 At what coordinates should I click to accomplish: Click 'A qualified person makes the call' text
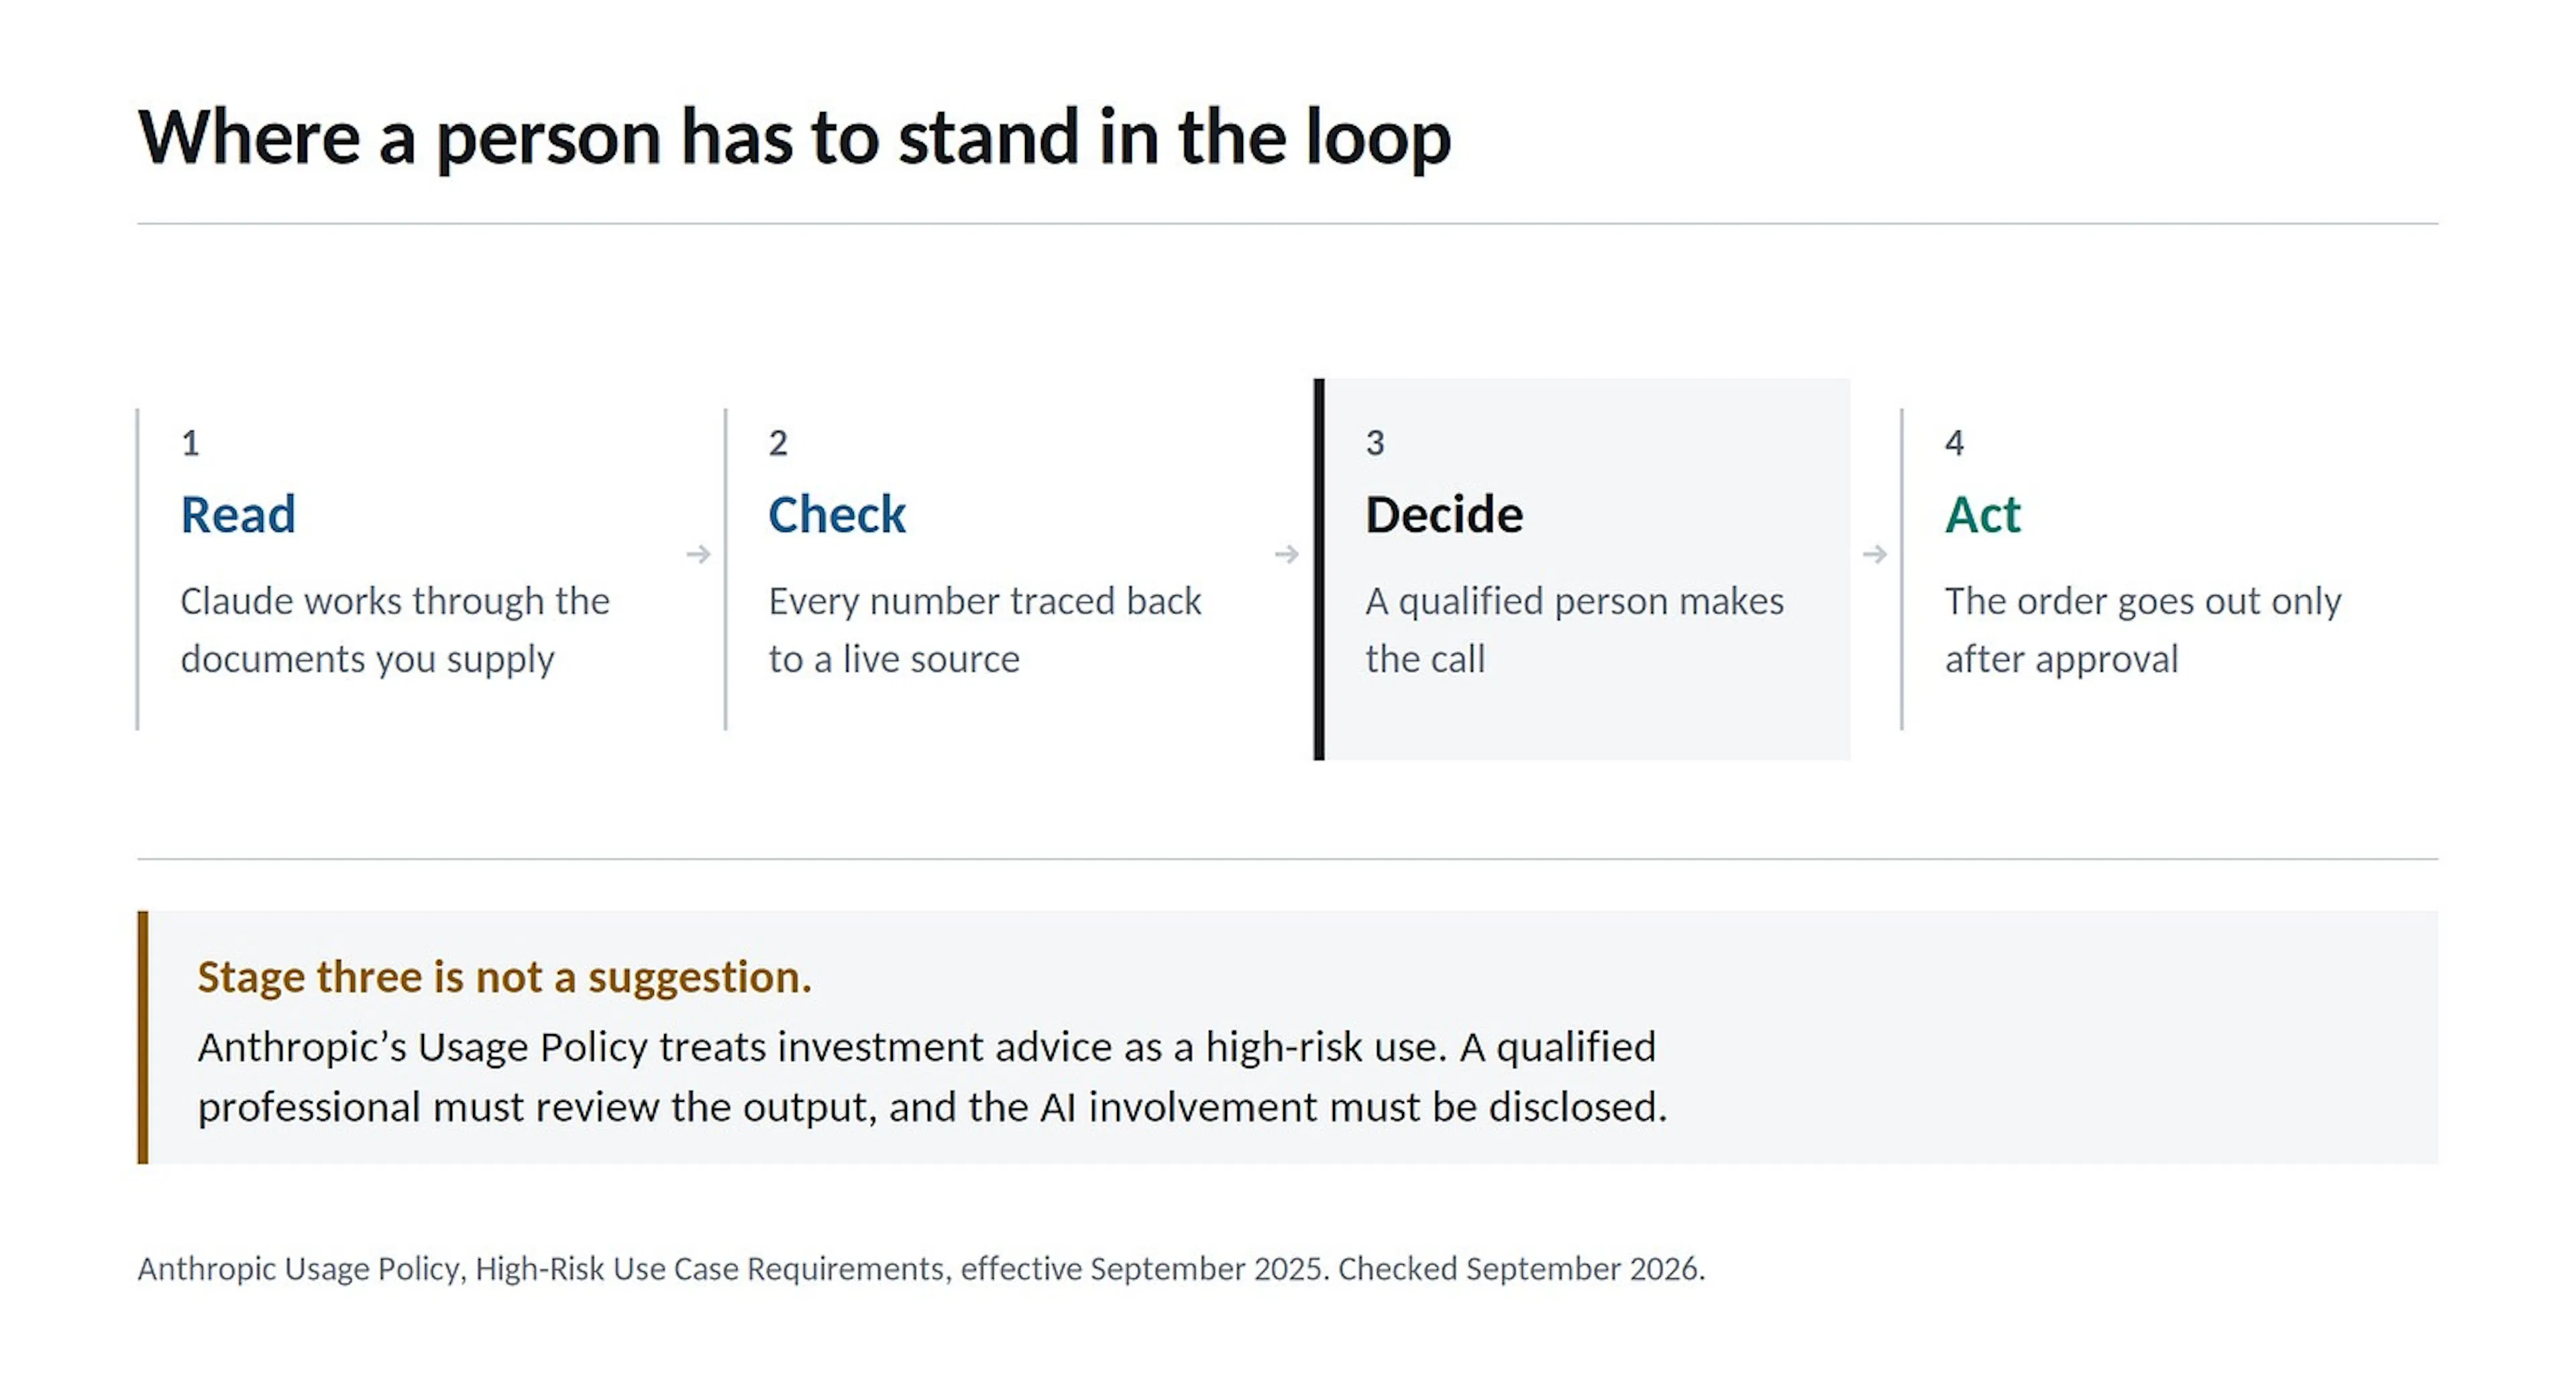coord(1575,630)
